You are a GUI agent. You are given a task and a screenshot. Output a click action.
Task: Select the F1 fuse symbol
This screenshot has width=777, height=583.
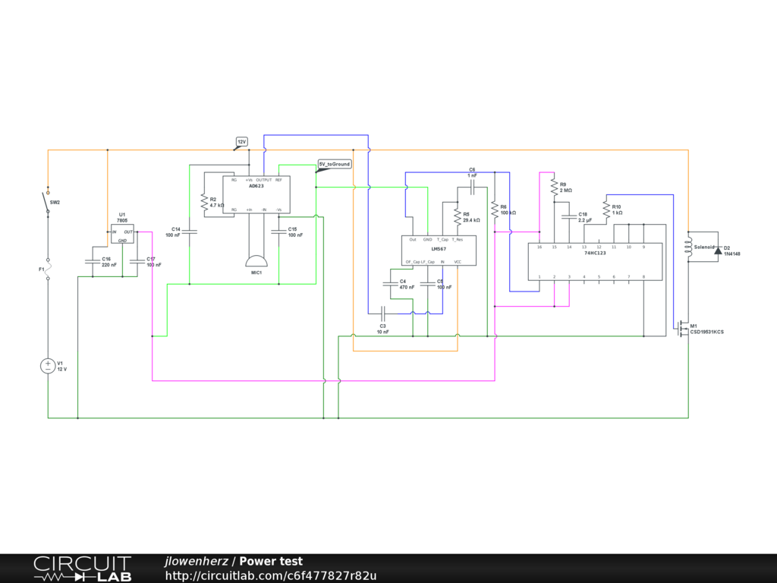(48, 269)
